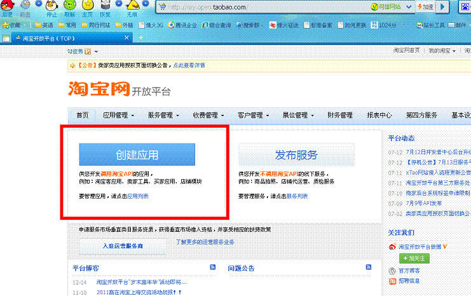Viewport: 471px width, 296px height.
Task: Open the dropdown arrow next to 无痕 button
Action: click(146, 4)
